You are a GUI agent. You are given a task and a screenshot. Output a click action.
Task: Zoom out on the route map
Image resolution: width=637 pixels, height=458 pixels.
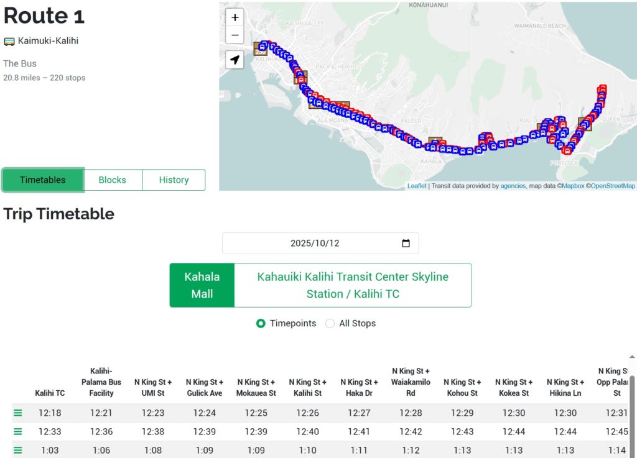(235, 35)
